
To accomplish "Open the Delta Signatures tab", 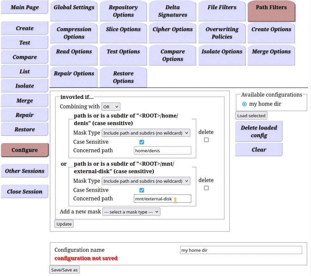I will tap(173, 11).
